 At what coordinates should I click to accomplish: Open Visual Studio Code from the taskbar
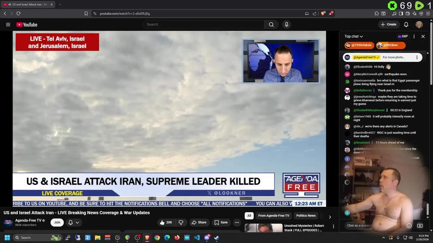[197, 238]
